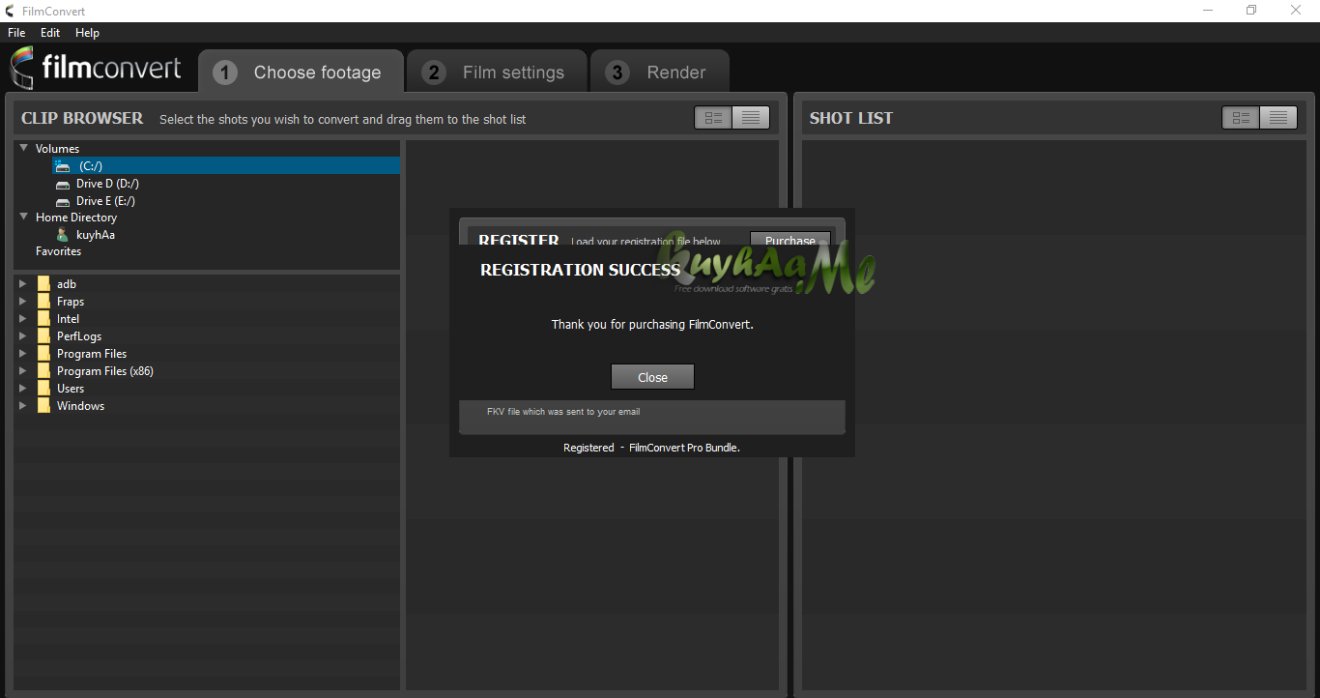Click the Program Files (x86) folder icon
Screen dimensions: 1320x698
point(43,371)
